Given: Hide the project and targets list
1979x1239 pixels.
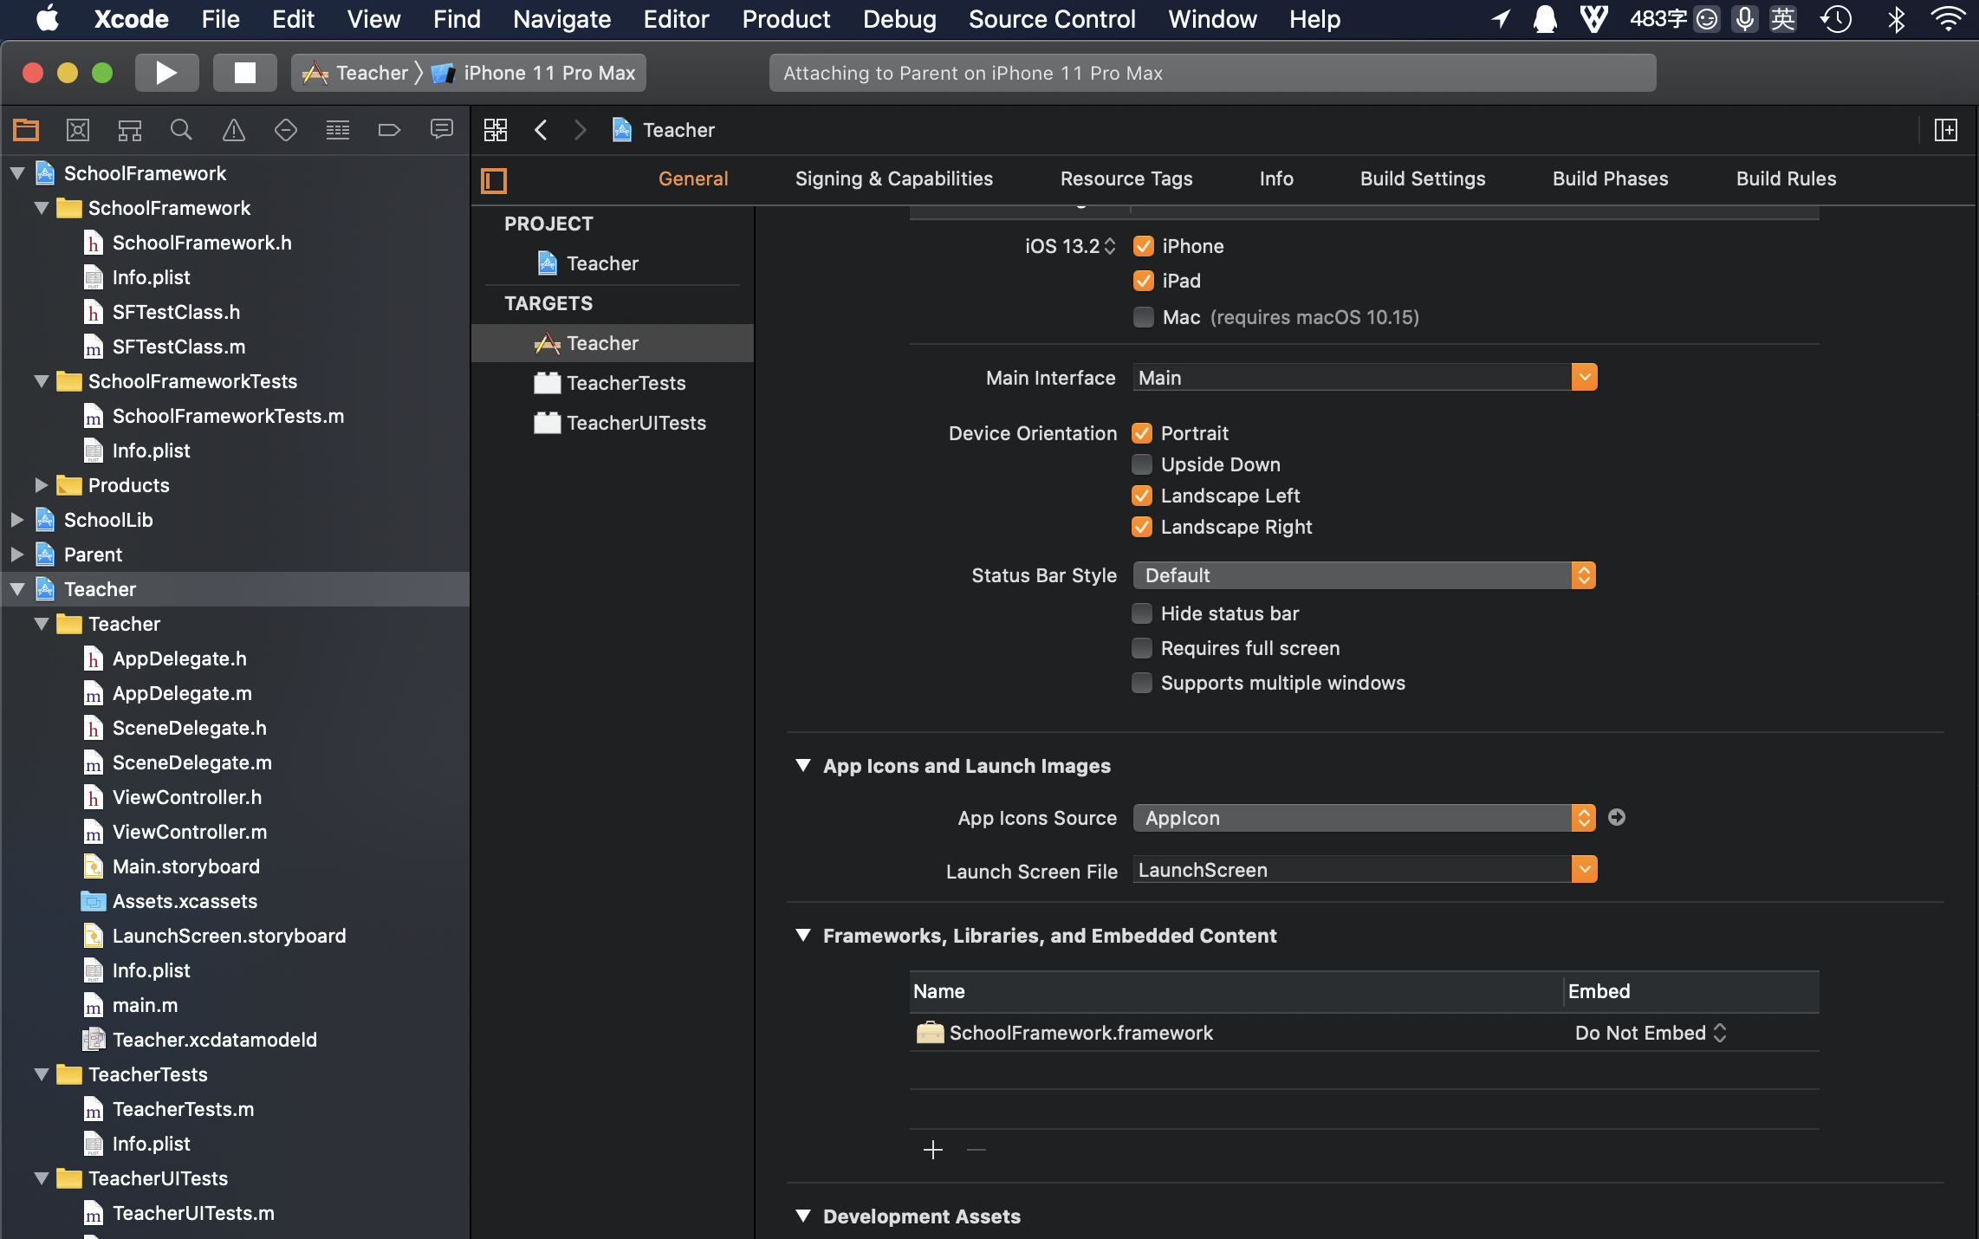Looking at the screenshot, I should [494, 180].
